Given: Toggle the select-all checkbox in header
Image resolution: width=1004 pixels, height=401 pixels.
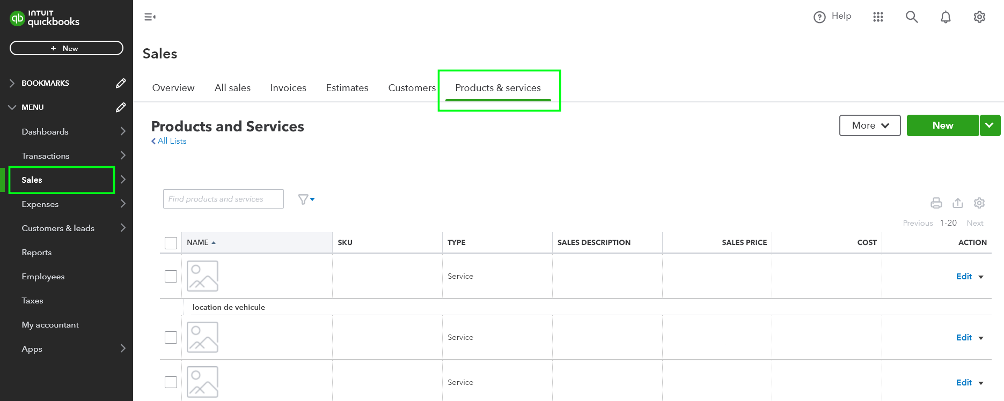Looking at the screenshot, I should (x=171, y=243).
